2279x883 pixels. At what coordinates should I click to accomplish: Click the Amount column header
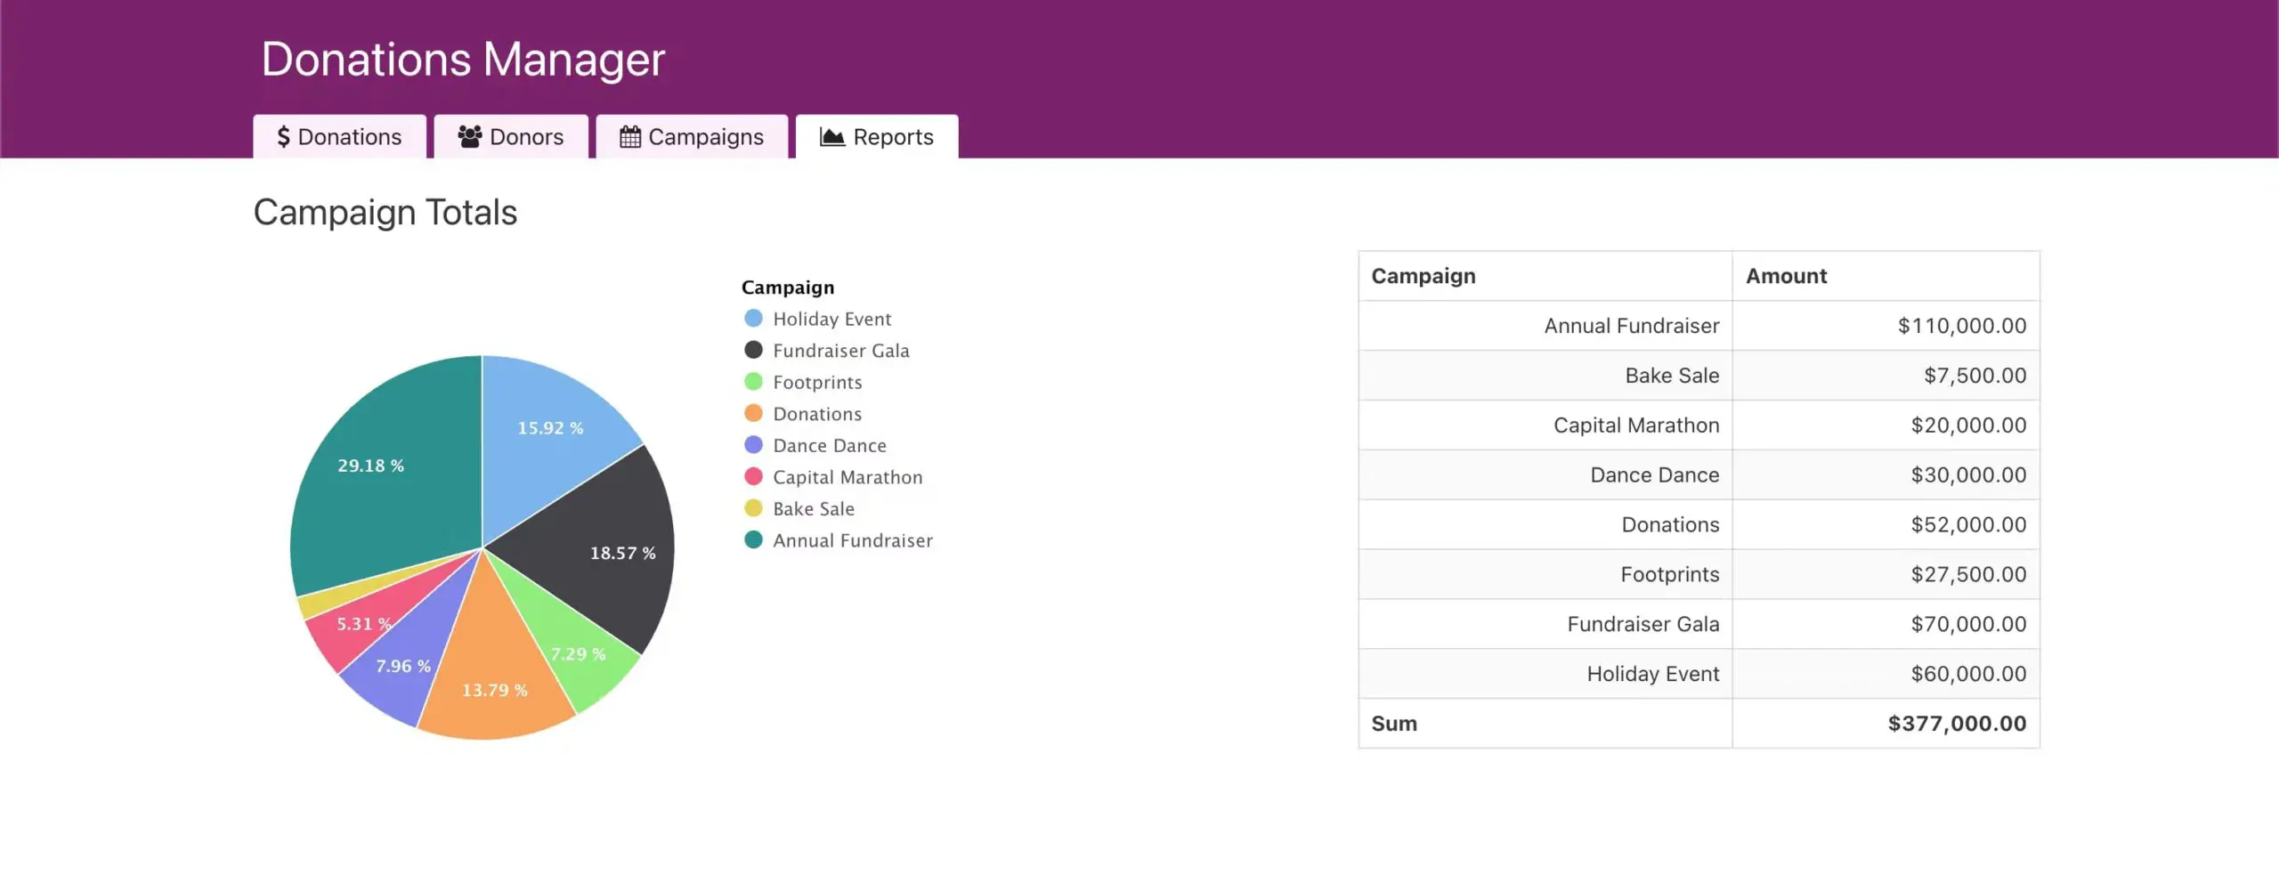click(1786, 276)
